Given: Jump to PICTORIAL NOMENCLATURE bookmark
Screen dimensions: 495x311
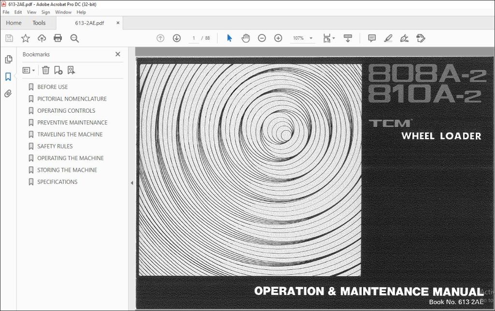Looking at the screenshot, I should (x=72, y=99).
